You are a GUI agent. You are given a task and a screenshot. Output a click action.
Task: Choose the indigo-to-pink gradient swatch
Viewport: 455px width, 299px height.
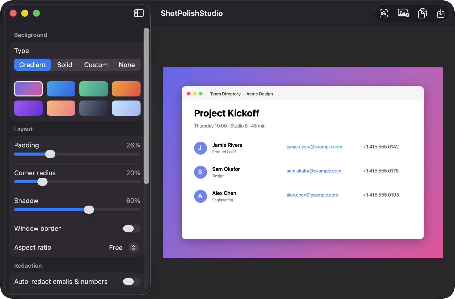28,89
